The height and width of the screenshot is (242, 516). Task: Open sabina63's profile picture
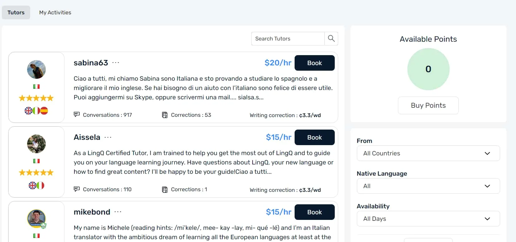coord(36,69)
